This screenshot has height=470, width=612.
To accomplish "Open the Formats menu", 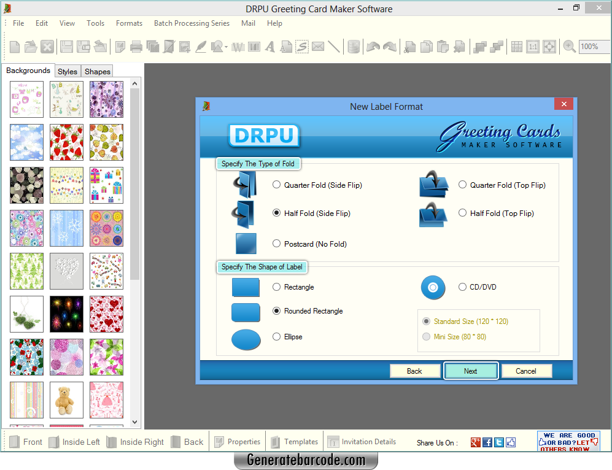I will [x=129, y=23].
